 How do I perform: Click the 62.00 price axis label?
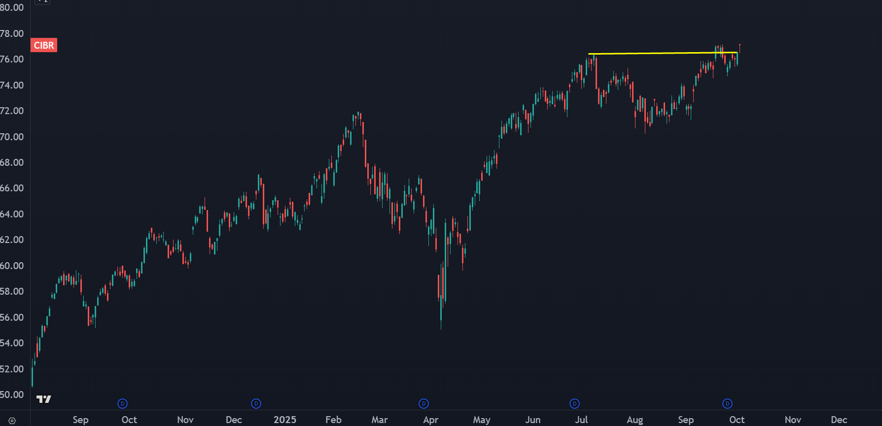[x=12, y=240]
